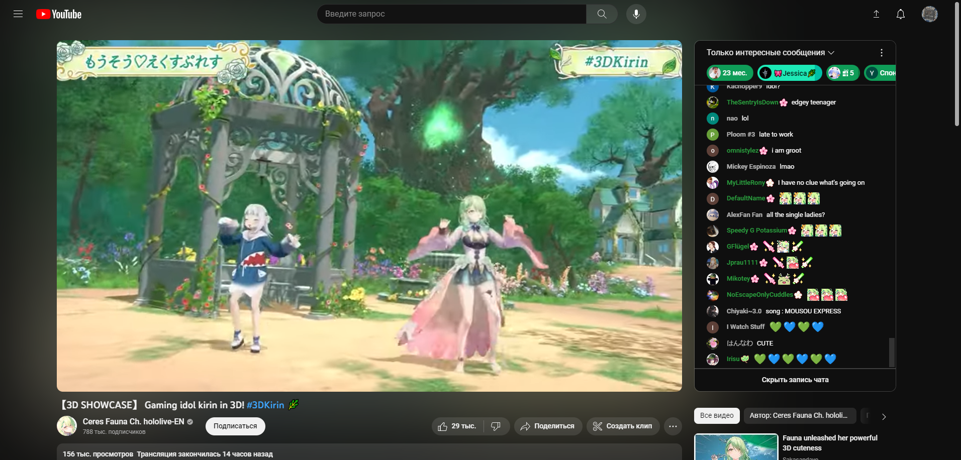Screen dimensions: 961x460
Task: Open the hamburger guide menu
Action: click(x=18, y=14)
